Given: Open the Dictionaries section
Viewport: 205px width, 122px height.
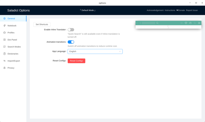Looking at the screenshot, I should coord(13,54).
